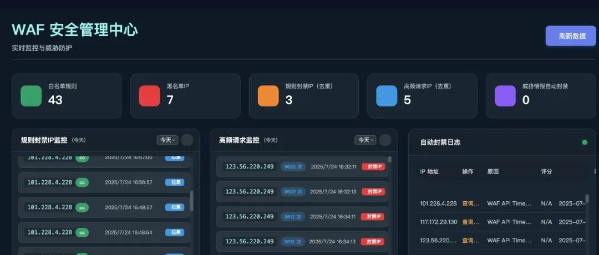Click the 操作 column header
This screenshot has width=599, height=255.
pos(468,172)
